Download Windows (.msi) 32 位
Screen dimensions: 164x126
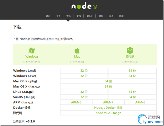(84, 70)
